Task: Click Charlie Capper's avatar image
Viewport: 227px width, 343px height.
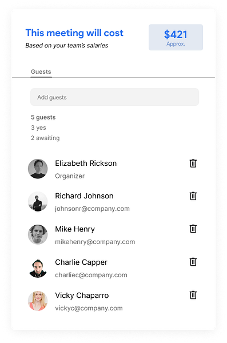Action: pyautogui.click(x=38, y=268)
